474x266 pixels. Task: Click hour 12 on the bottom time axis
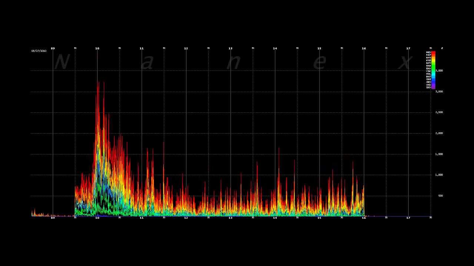(x=186, y=218)
